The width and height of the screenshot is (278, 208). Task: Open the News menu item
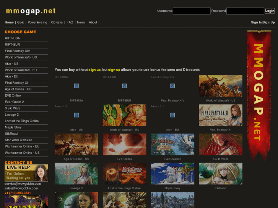click(x=81, y=22)
